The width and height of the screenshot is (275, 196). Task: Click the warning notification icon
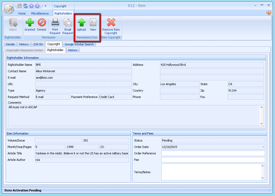[x=269, y=13]
